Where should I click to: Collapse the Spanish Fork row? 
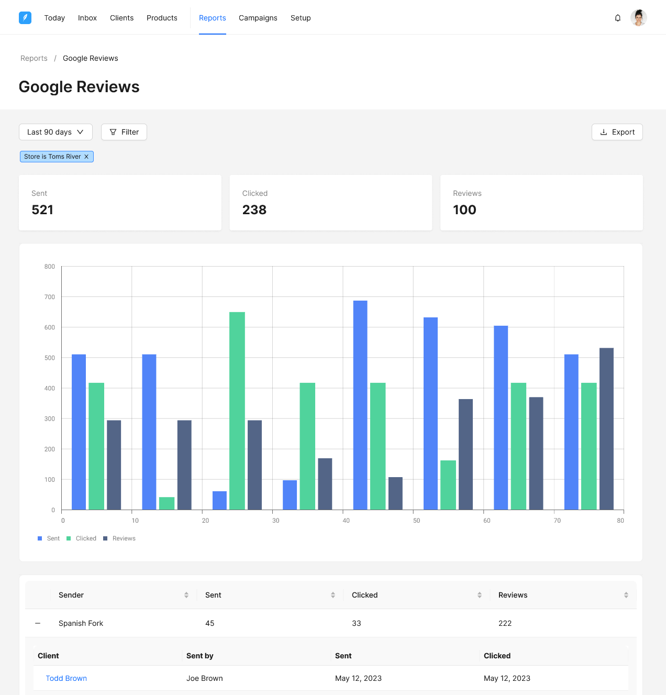pos(38,623)
